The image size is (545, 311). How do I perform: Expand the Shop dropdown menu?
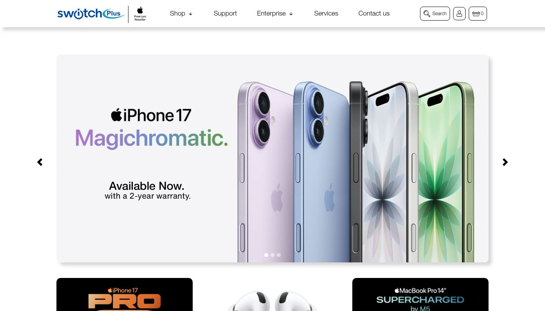pyautogui.click(x=181, y=14)
